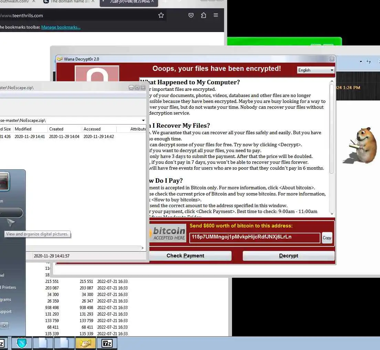Click the 'upport' Start menu entry
Screen dimensions: 380x350
pyautogui.click(x=6, y=311)
